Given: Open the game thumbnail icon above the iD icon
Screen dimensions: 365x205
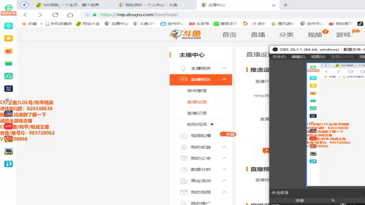Looking at the screenshot, I should (x=8, y=152).
